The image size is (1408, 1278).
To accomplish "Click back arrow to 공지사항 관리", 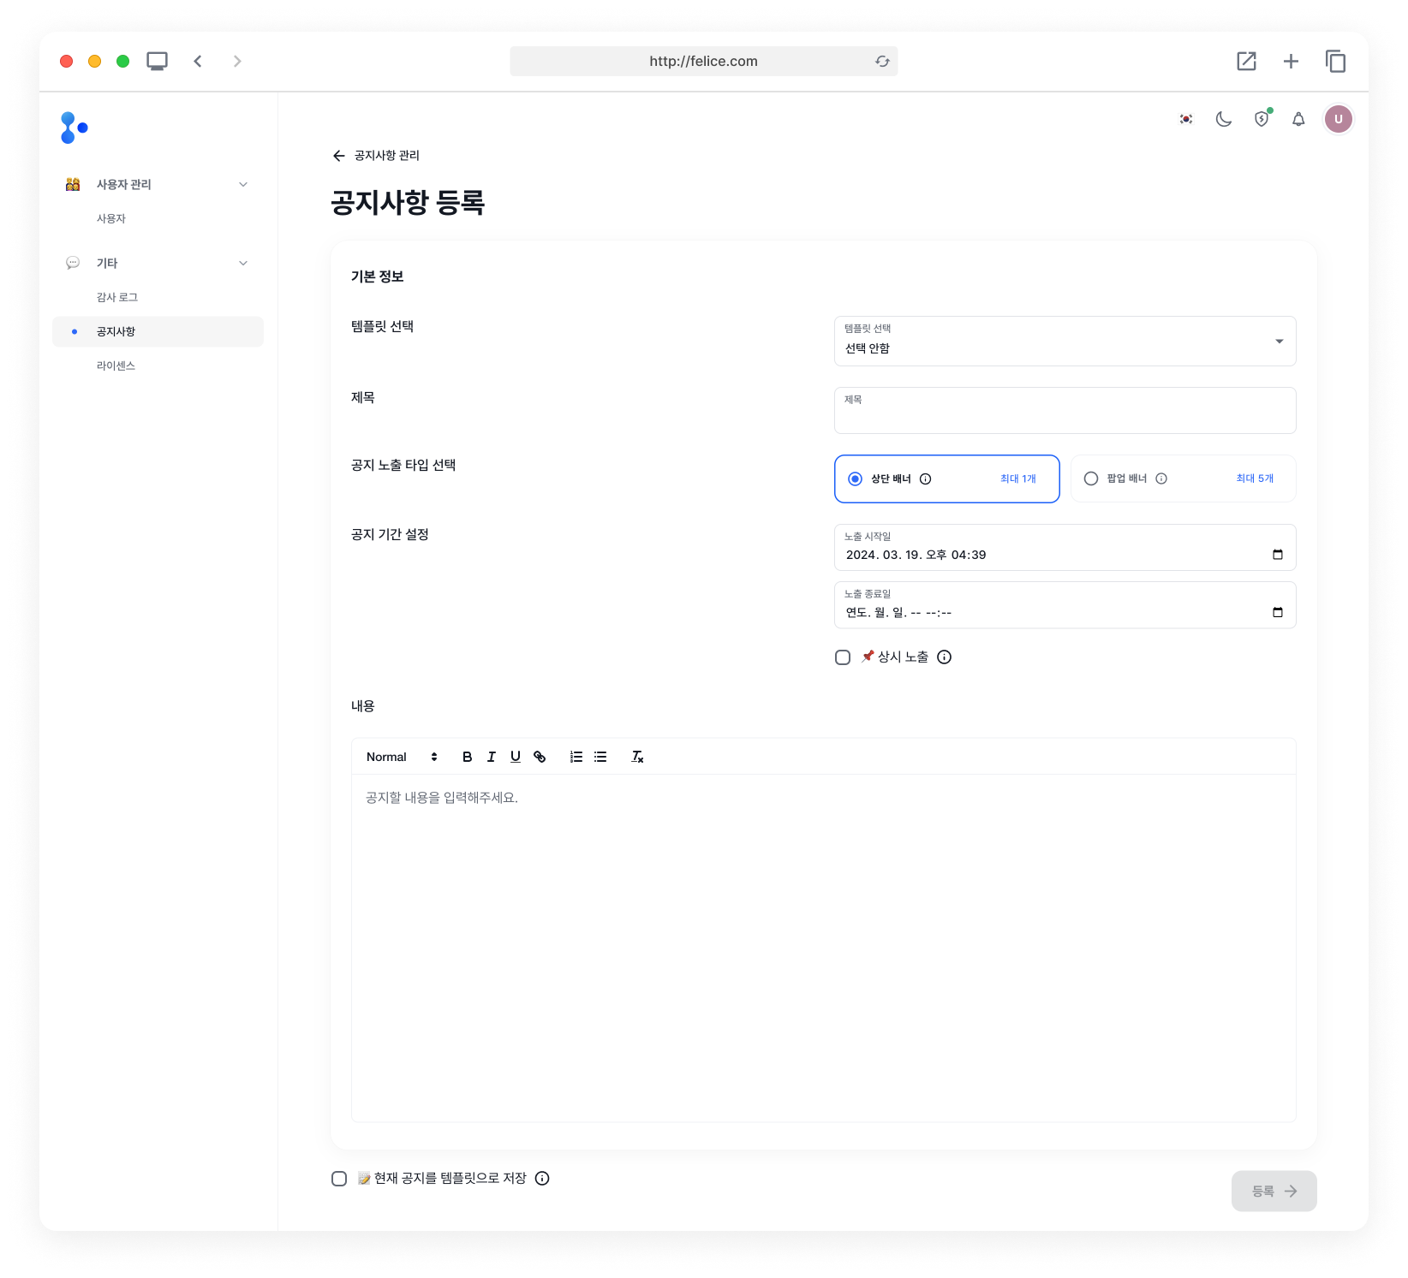I will click(x=339, y=156).
